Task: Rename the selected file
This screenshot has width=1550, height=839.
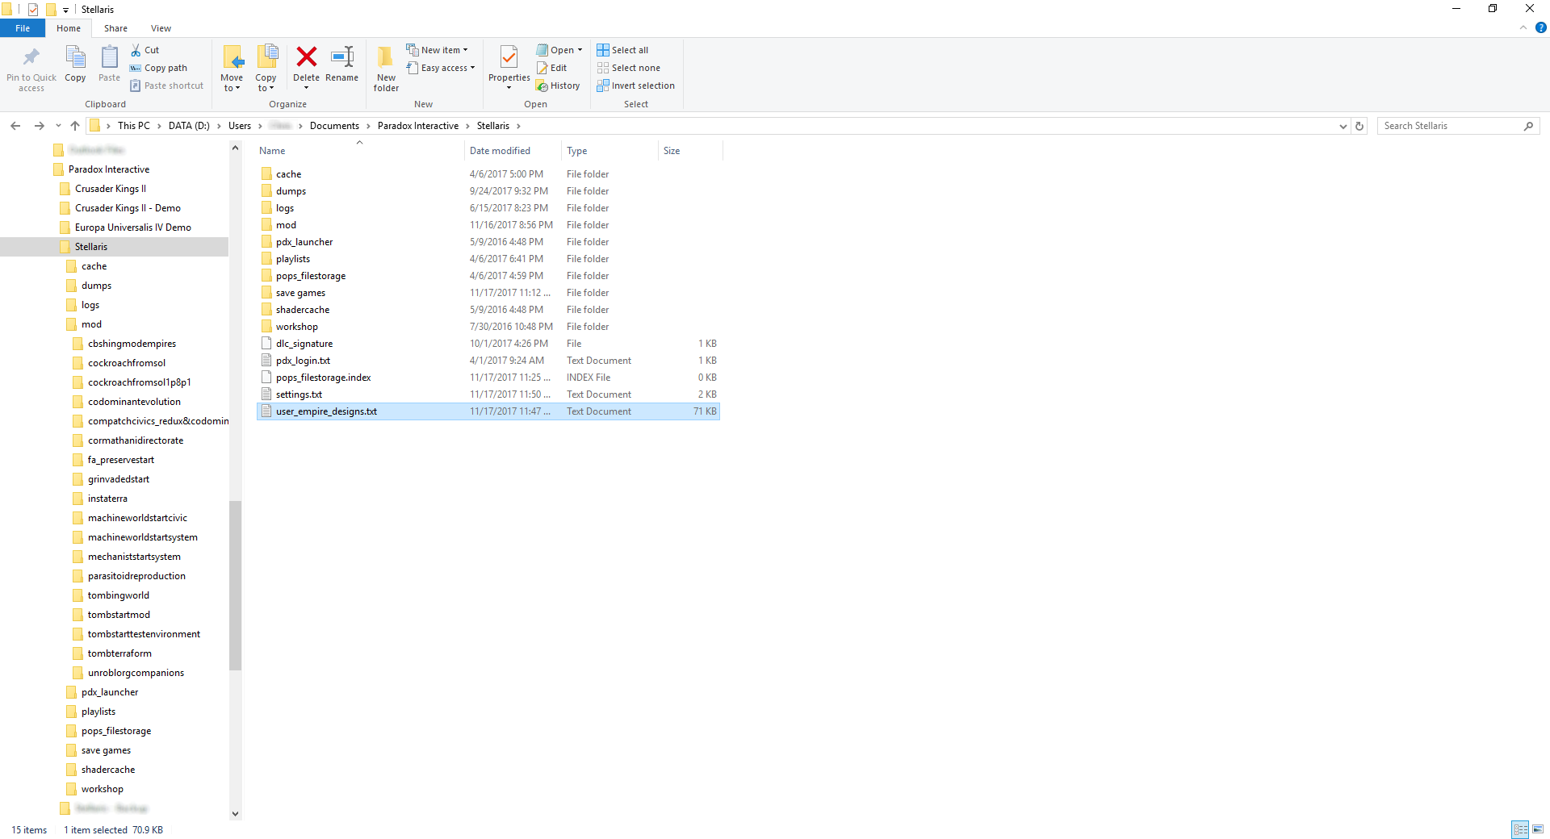Action: coord(342,65)
